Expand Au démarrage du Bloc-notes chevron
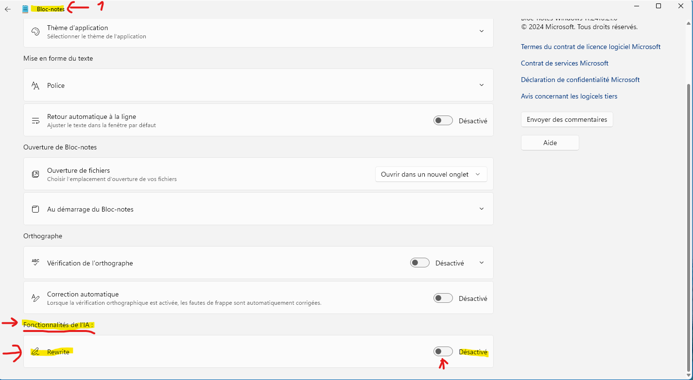 tap(482, 209)
